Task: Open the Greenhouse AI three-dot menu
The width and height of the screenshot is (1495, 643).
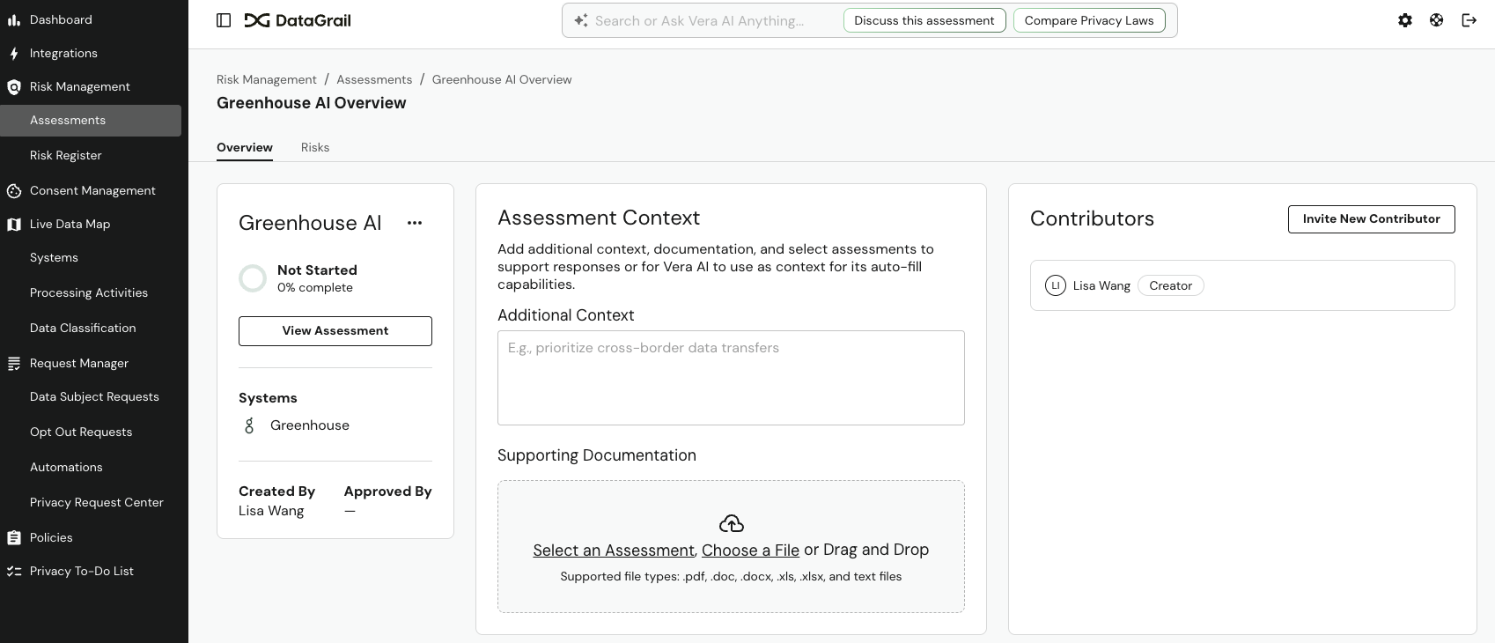Action: 415,223
